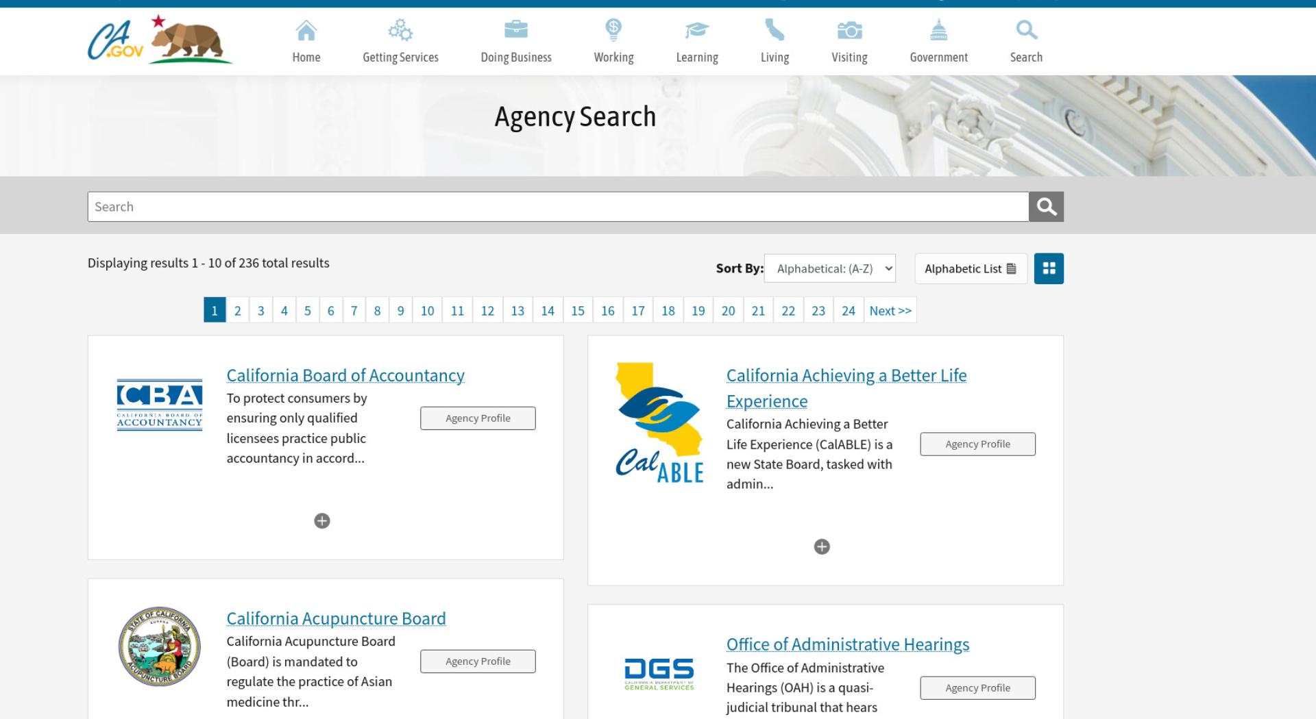Go to results page 4
The image size is (1316, 719).
coord(284,310)
